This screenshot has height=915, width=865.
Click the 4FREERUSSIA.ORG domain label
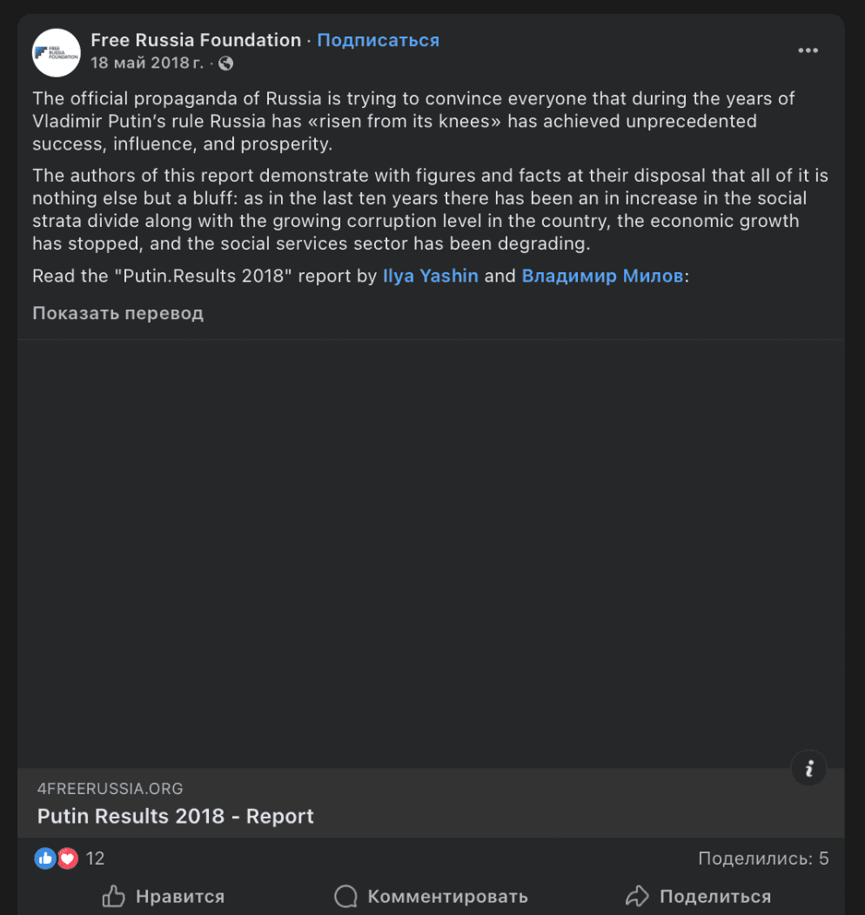111,789
